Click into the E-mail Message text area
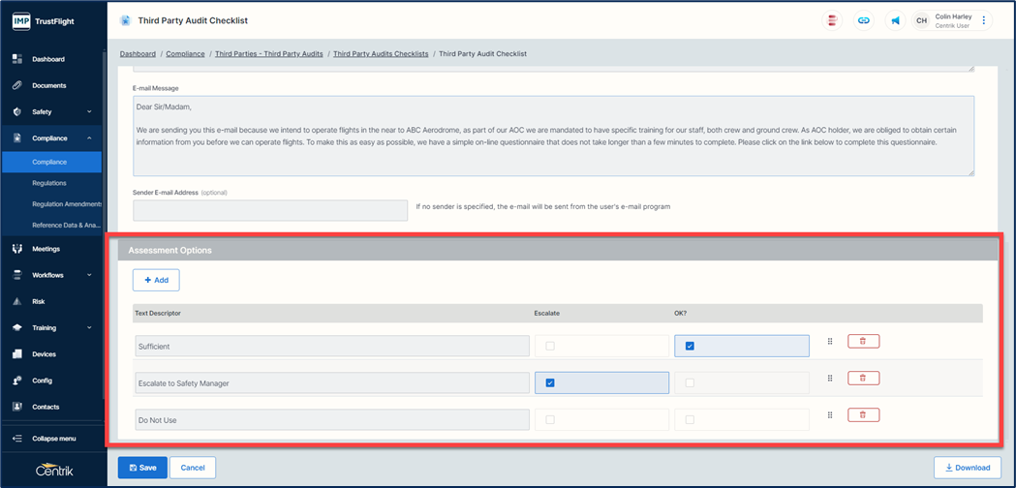 553,137
